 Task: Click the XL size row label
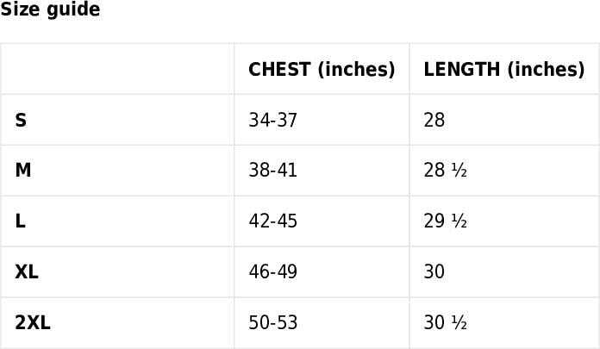click(27, 272)
